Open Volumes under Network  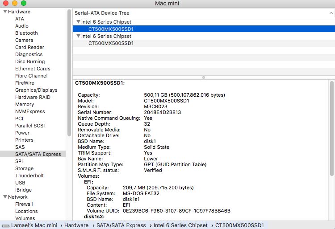pyautogui.click(x=25, y=218)
